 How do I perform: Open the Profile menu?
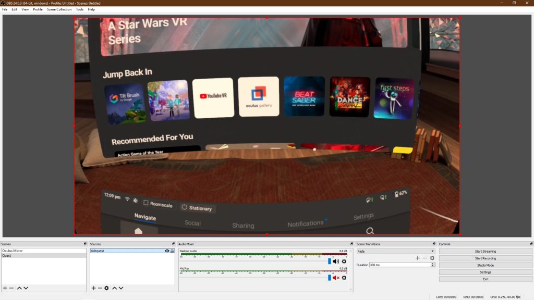pos(38,9)
